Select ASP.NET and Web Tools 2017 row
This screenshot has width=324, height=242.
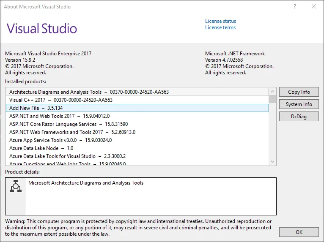[137, 116]
